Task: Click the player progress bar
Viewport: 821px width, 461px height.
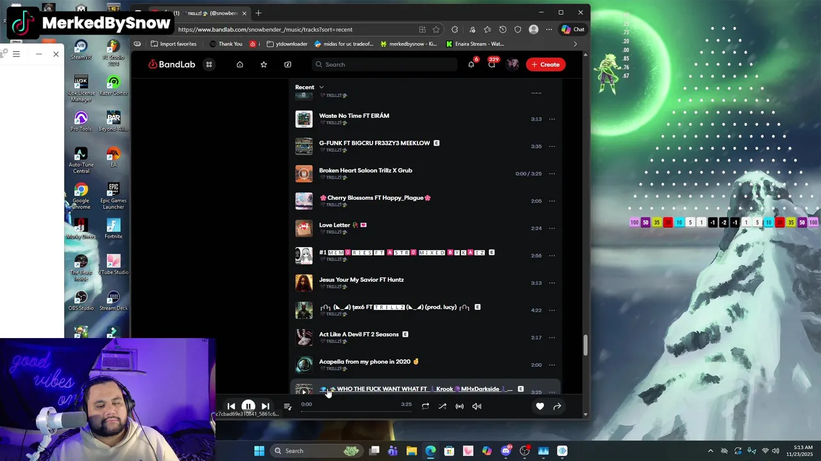Action: [357, 411]
